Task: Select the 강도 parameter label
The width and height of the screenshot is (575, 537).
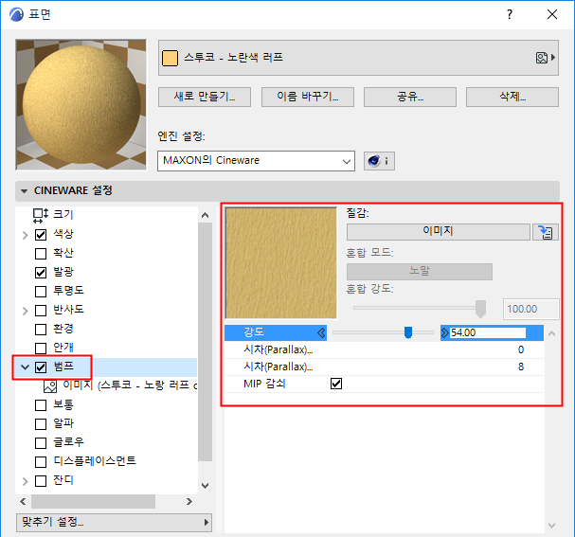Action: [x=254, y=332]
